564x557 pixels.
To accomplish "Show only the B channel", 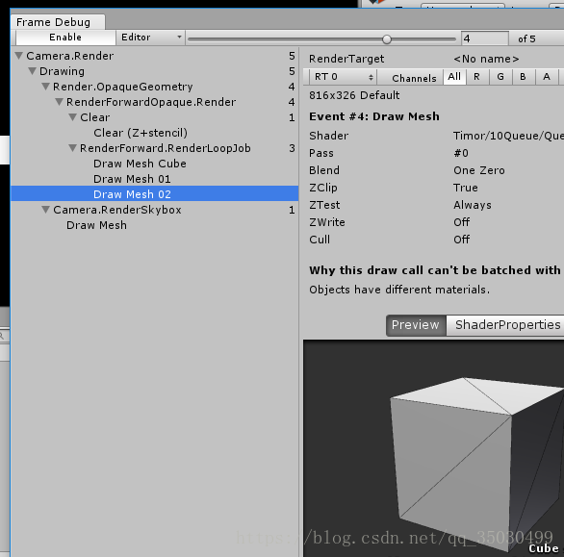I will pyautogui.click(x=524, y=77).
